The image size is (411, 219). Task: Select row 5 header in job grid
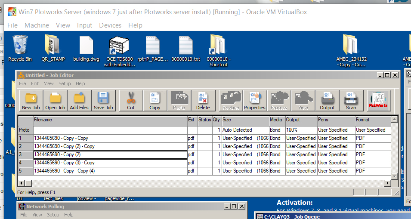point(26,171)
